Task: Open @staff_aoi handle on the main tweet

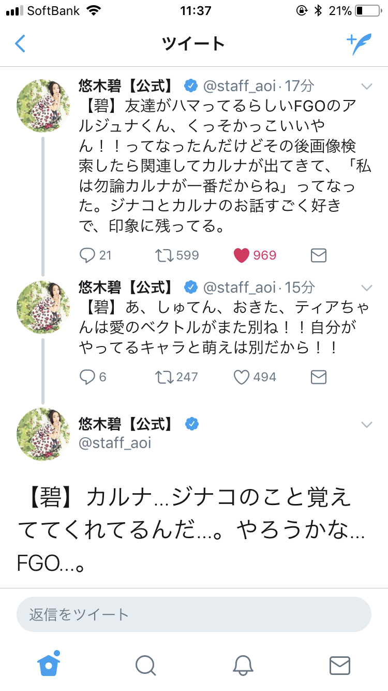Action: tap(115, 443)
